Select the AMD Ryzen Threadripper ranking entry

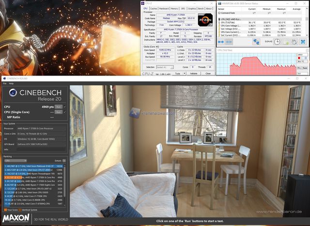[34, 173]
